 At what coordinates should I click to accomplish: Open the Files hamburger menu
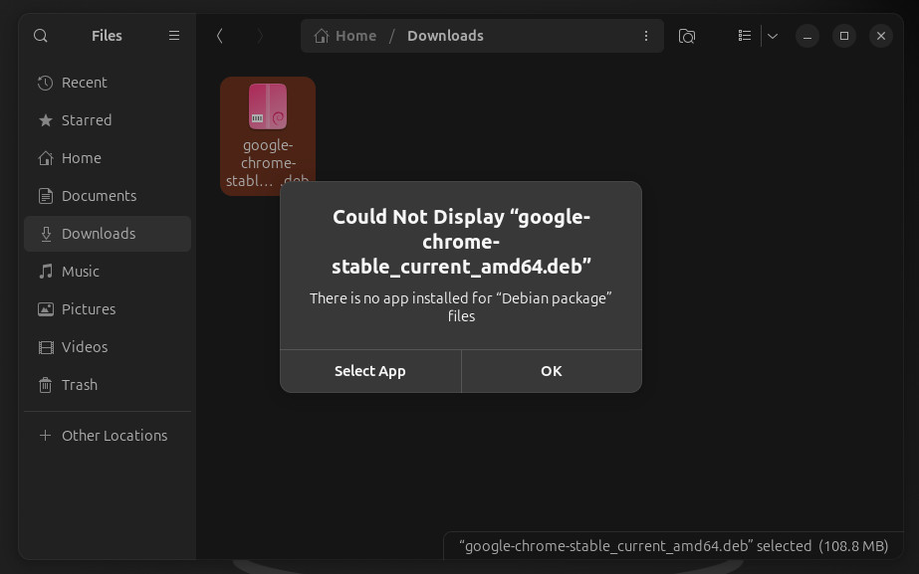[x=174, y=36]
